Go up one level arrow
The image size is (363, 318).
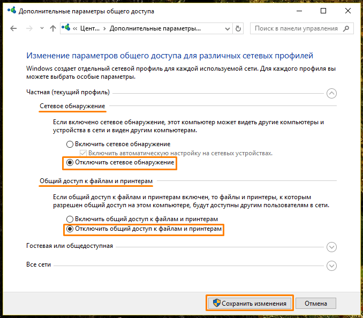pos(53,28)
